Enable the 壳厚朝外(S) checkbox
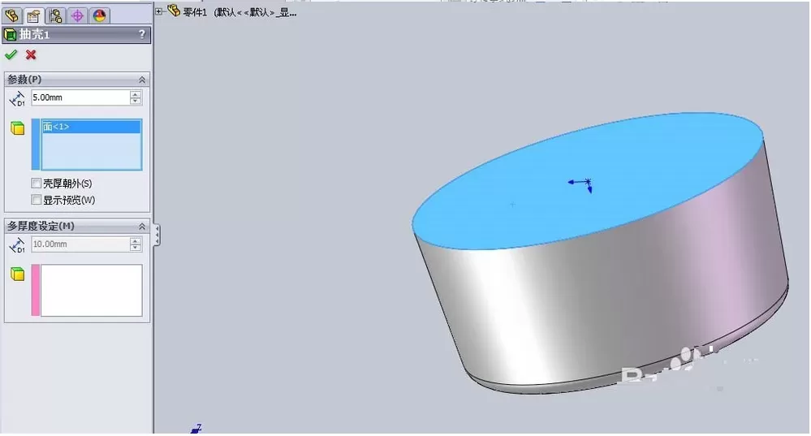 37,183
